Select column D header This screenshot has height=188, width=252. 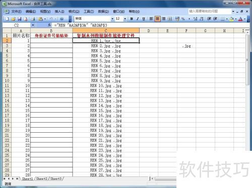pos(149,31)
